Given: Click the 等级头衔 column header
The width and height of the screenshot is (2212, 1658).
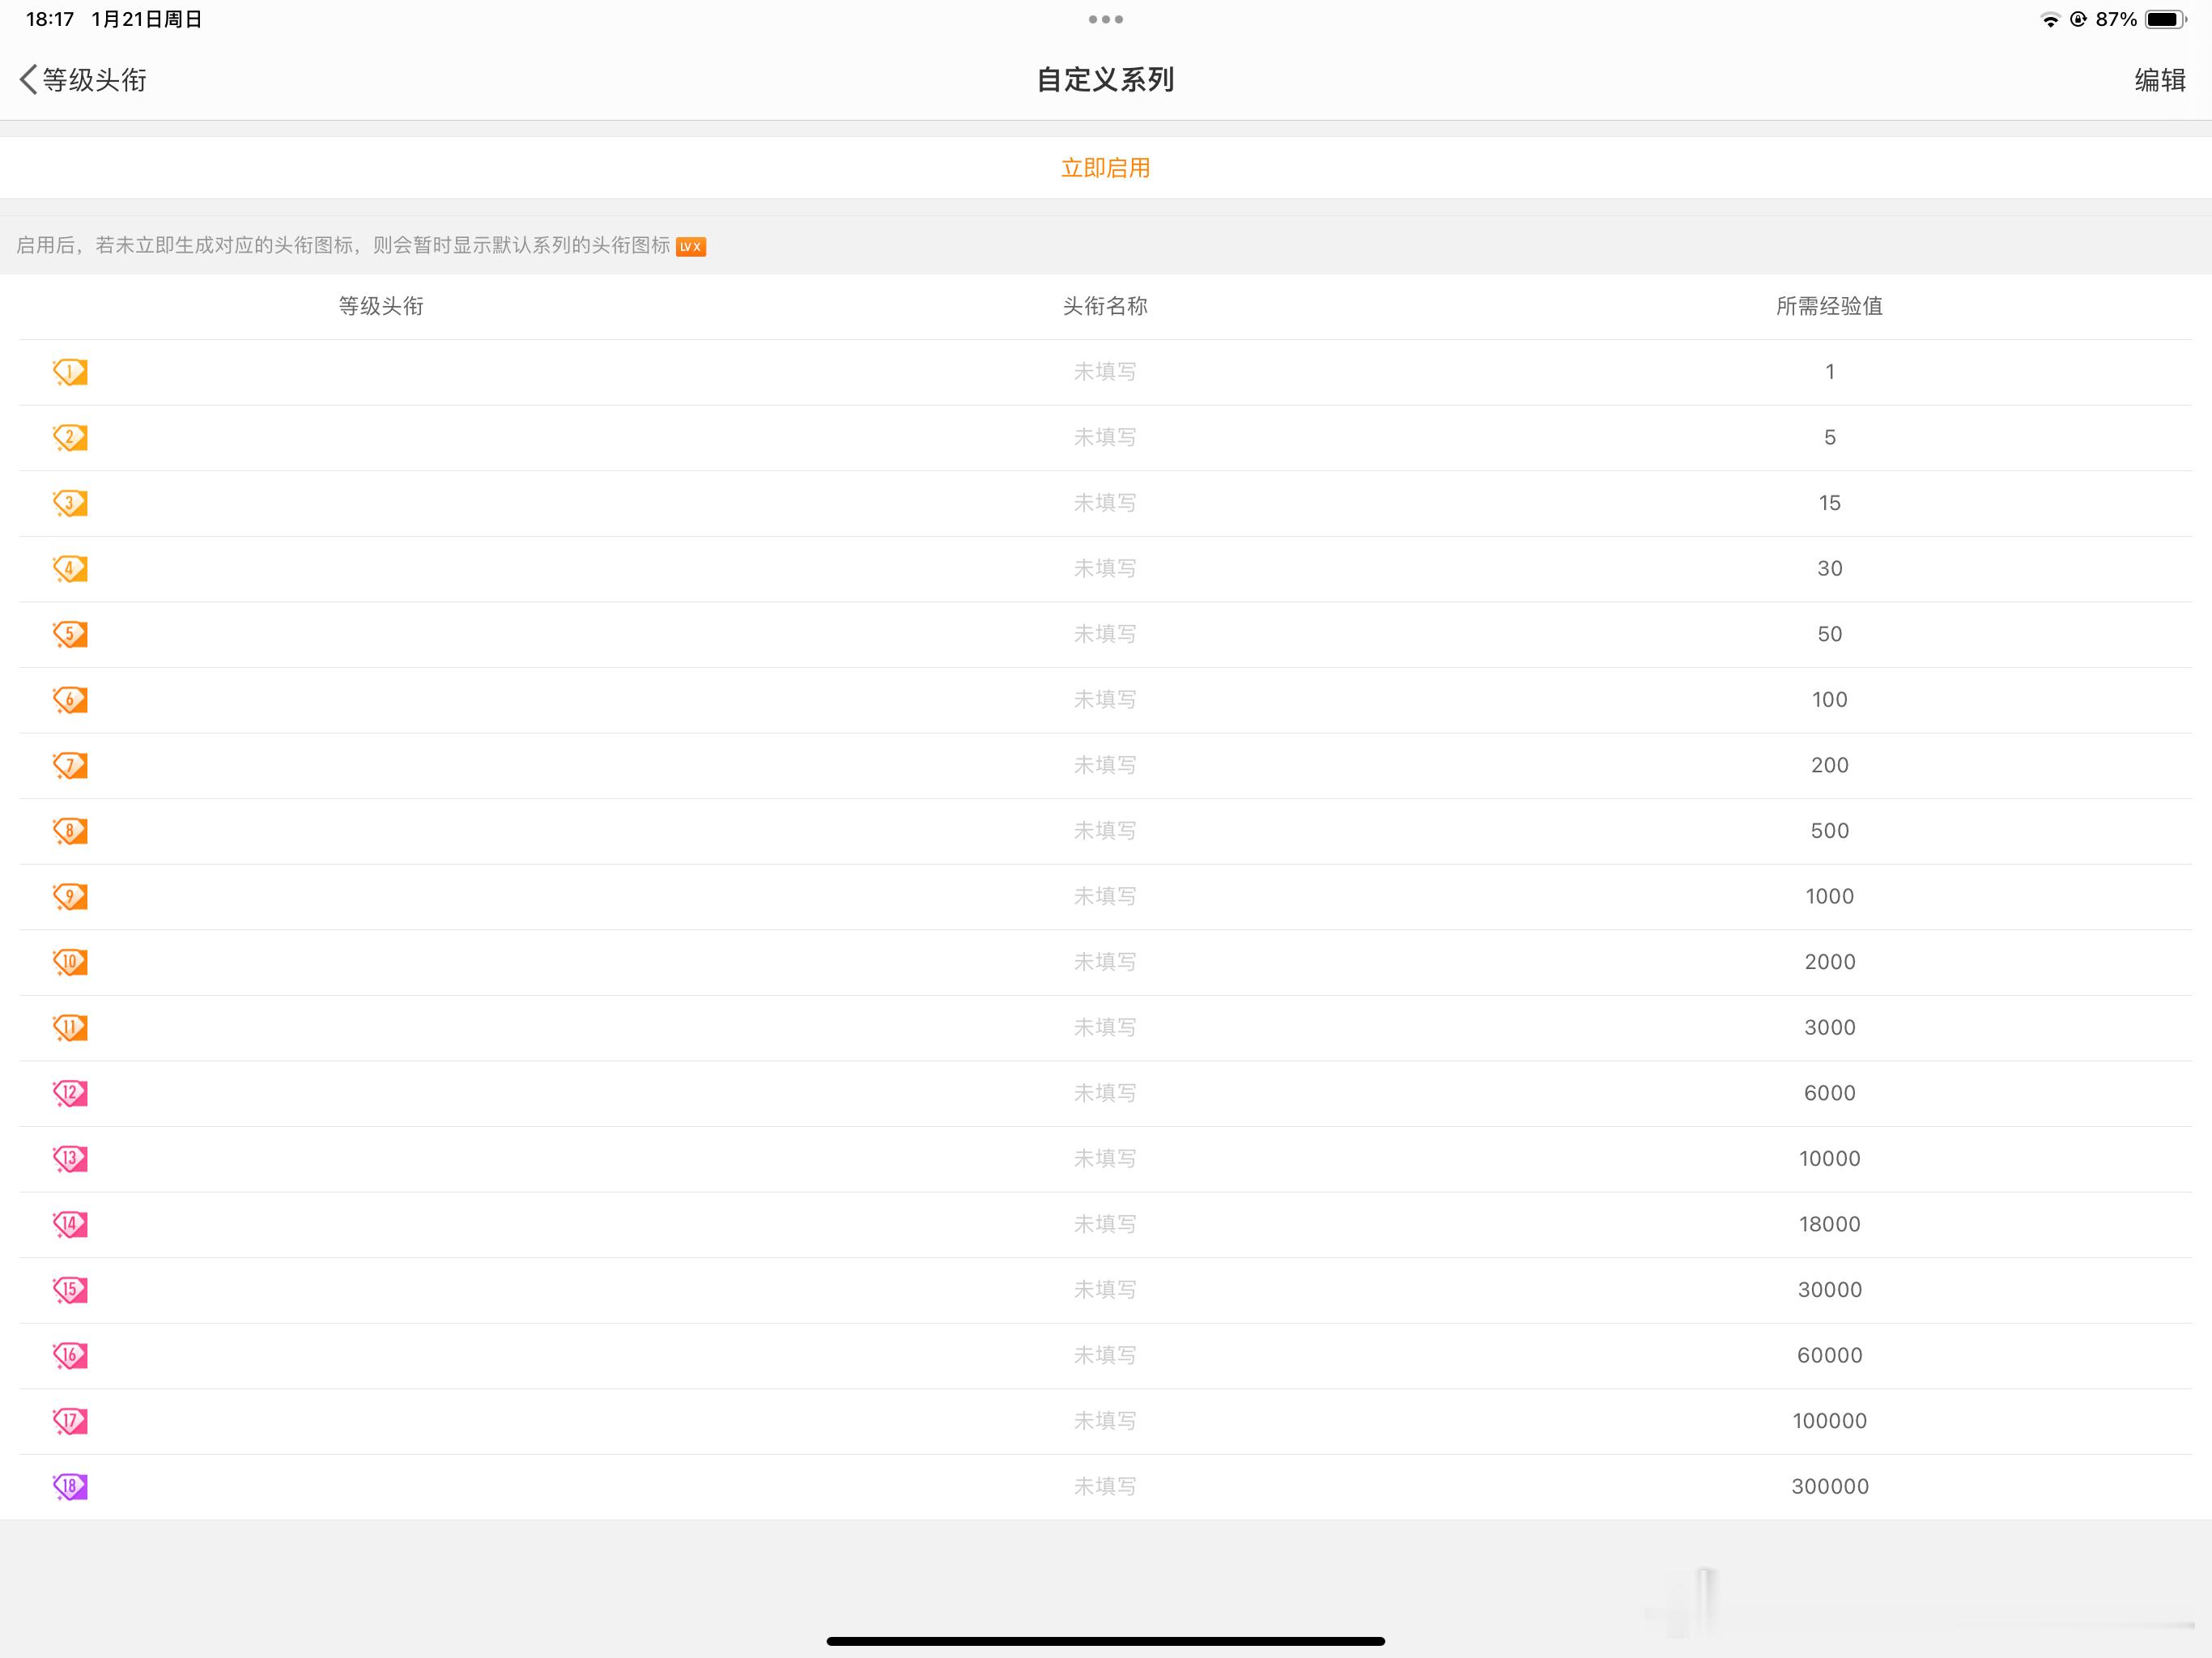Looking at the screenshot, I should click(x=381, y=306).
